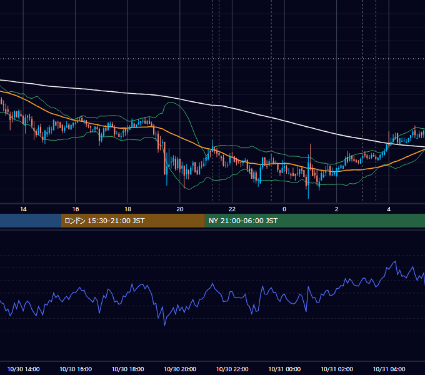Click the date label 10/30 14:00
This screenshot has width=425, height=375.
tap(23, 369)
